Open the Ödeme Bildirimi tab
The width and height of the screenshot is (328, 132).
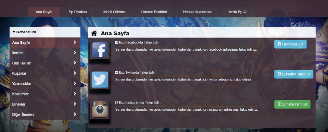(x=154, y=12)
